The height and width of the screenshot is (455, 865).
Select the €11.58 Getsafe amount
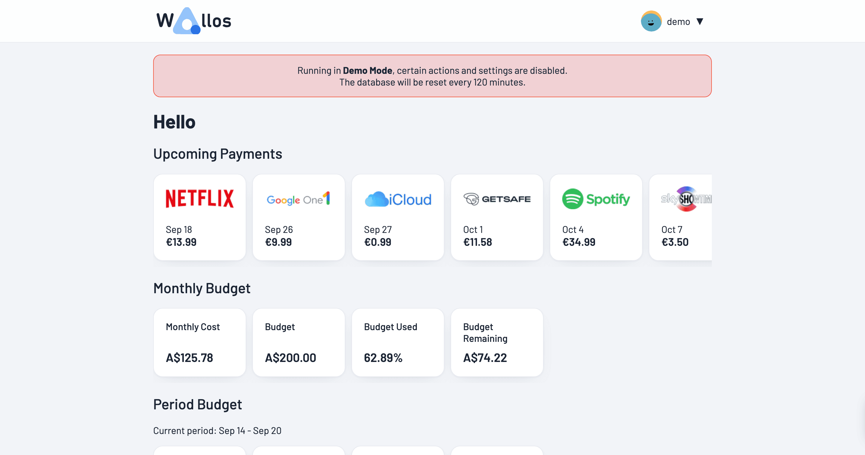478,242
